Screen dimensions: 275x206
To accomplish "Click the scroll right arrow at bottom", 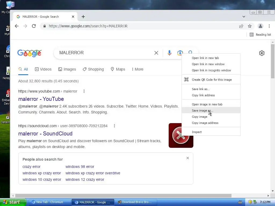I will [268, 196].
